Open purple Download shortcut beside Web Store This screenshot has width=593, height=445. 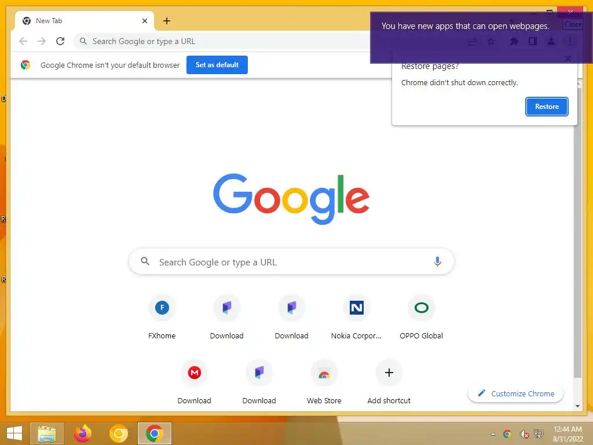[x=259, y=382]
